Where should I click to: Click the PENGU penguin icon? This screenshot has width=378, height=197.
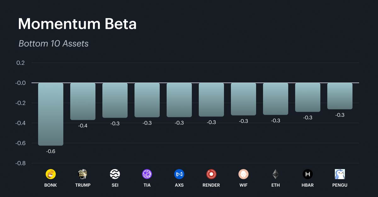340,174
